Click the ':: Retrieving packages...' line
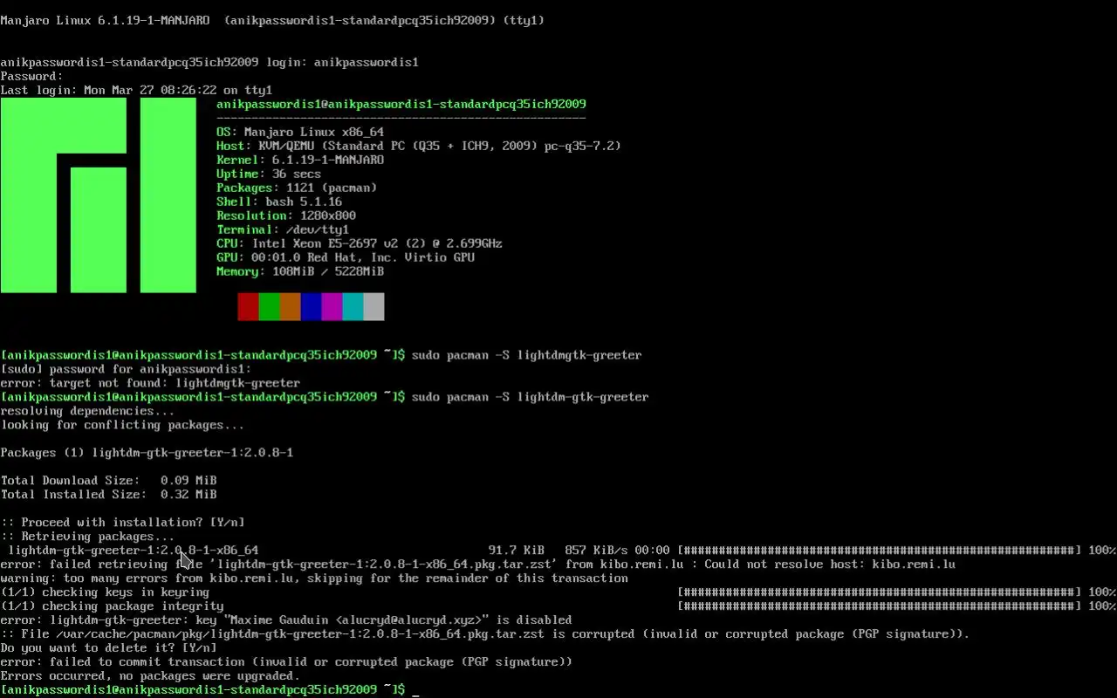 click(87, 537)
